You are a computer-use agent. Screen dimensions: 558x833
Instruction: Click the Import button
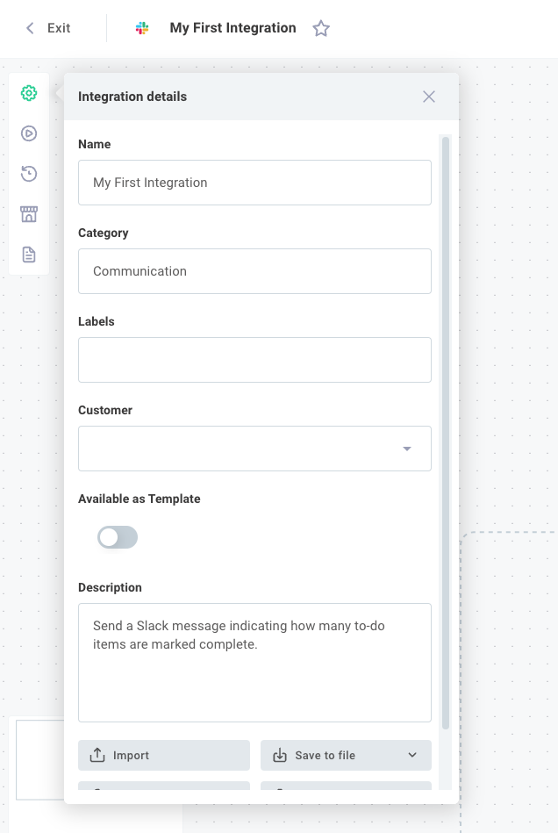pyautogui.click(x=163, y=755)
